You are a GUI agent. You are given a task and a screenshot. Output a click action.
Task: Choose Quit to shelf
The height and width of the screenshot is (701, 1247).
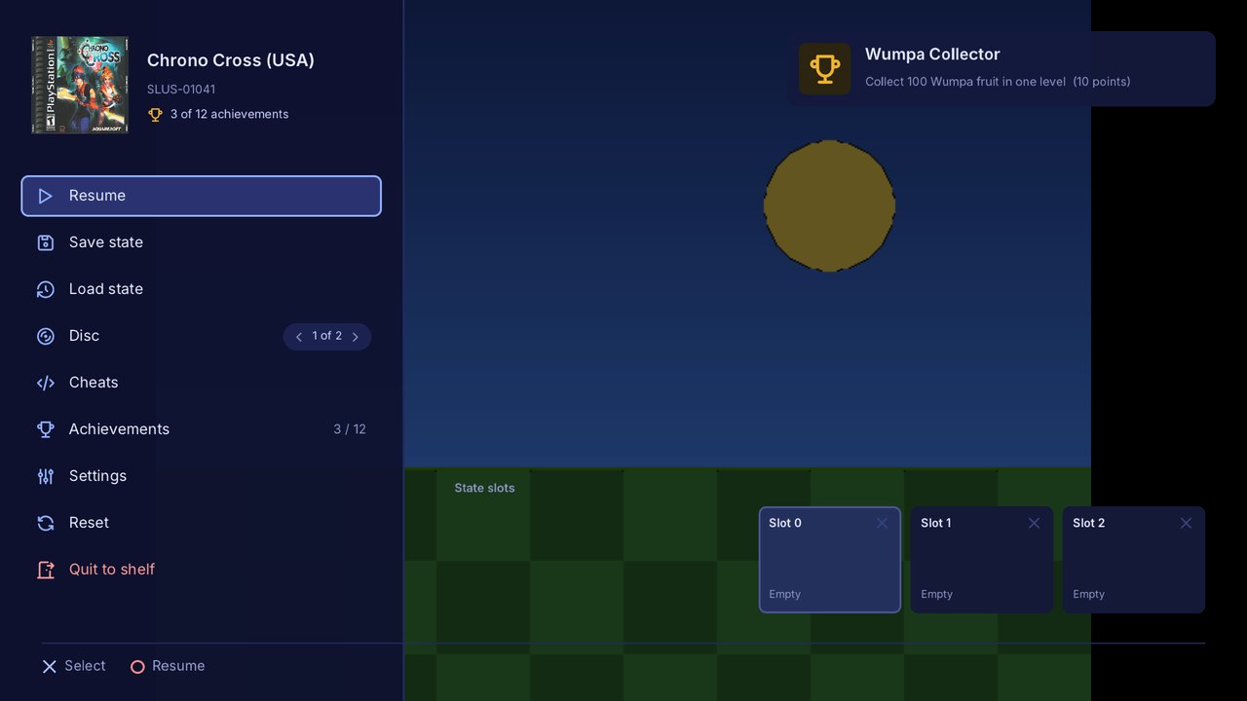coord(201,570)
